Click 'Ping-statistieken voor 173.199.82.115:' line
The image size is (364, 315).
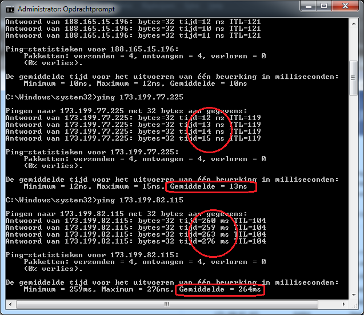coord(92,255)
